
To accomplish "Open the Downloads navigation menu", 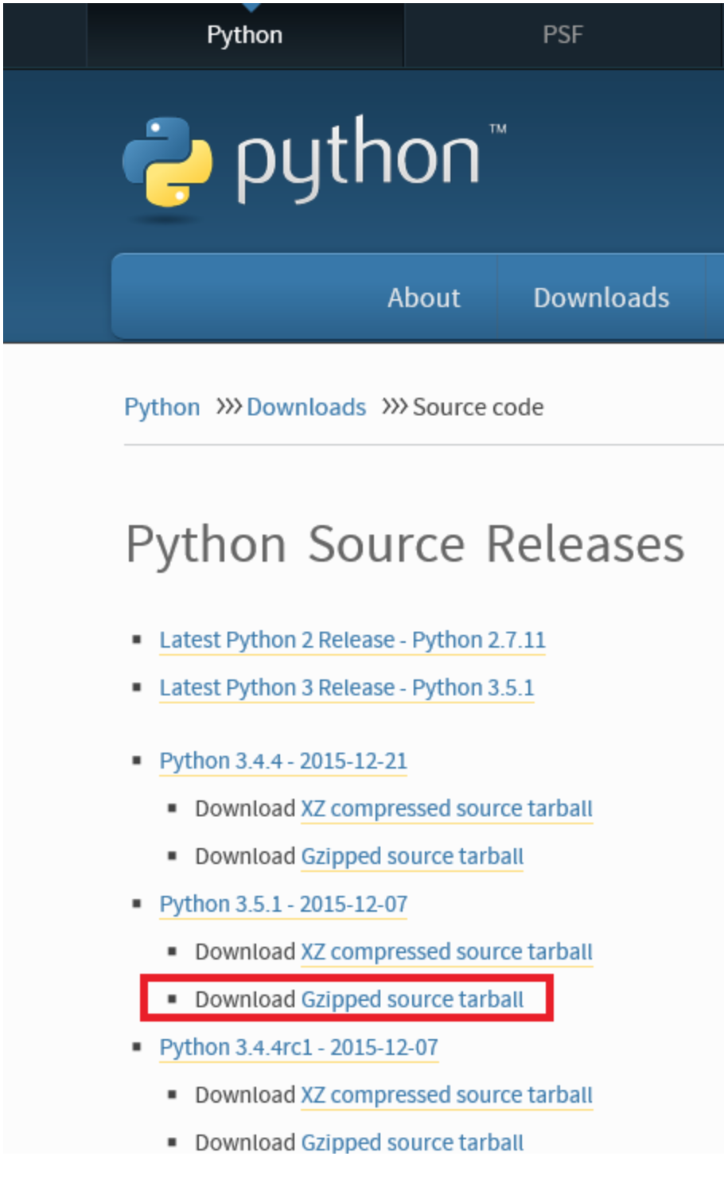I will [601, 298].
